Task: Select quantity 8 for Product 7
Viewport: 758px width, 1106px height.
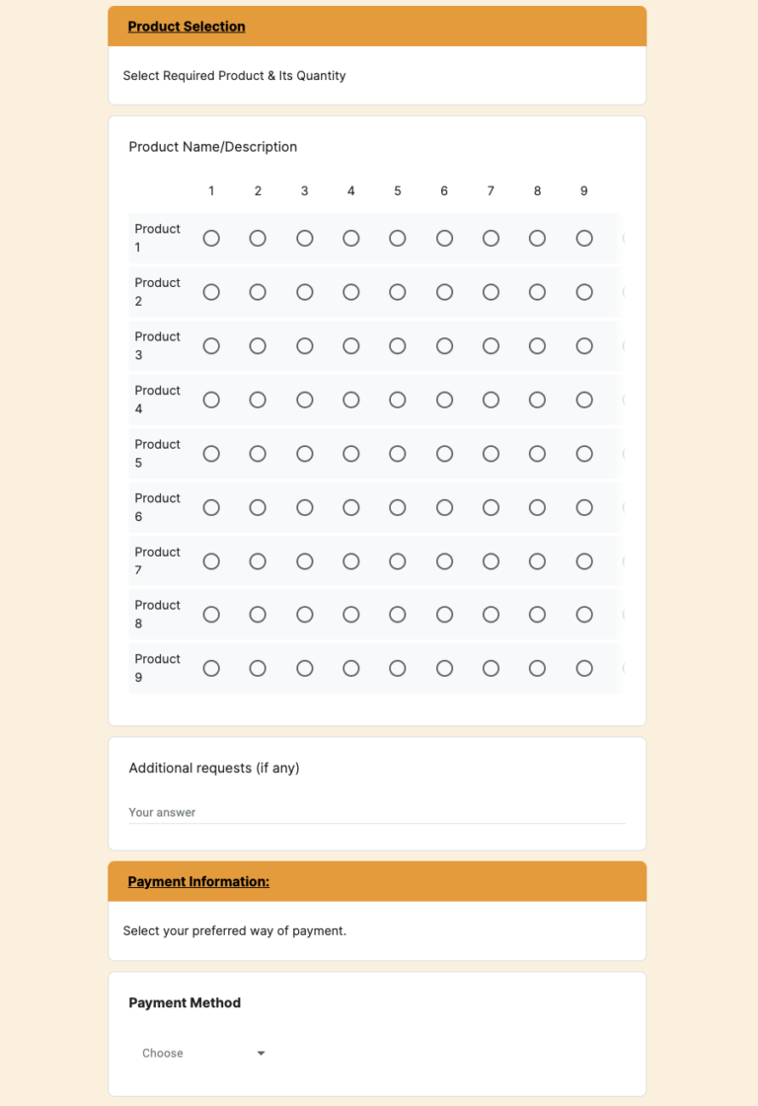Action: (x=537, y=560)
